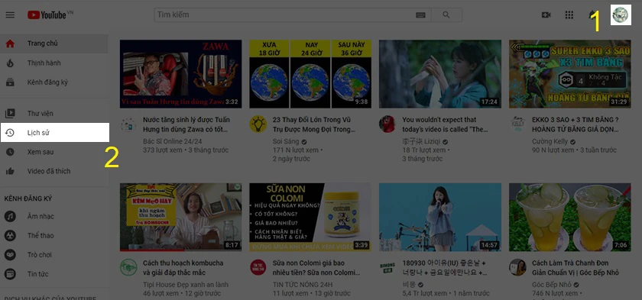This screenshot has height=300, width=642.
Task: Open Video đã thích liked videos
Action: point(54,171)
